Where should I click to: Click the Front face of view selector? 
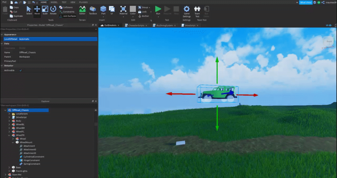click(x=329, y=42)
